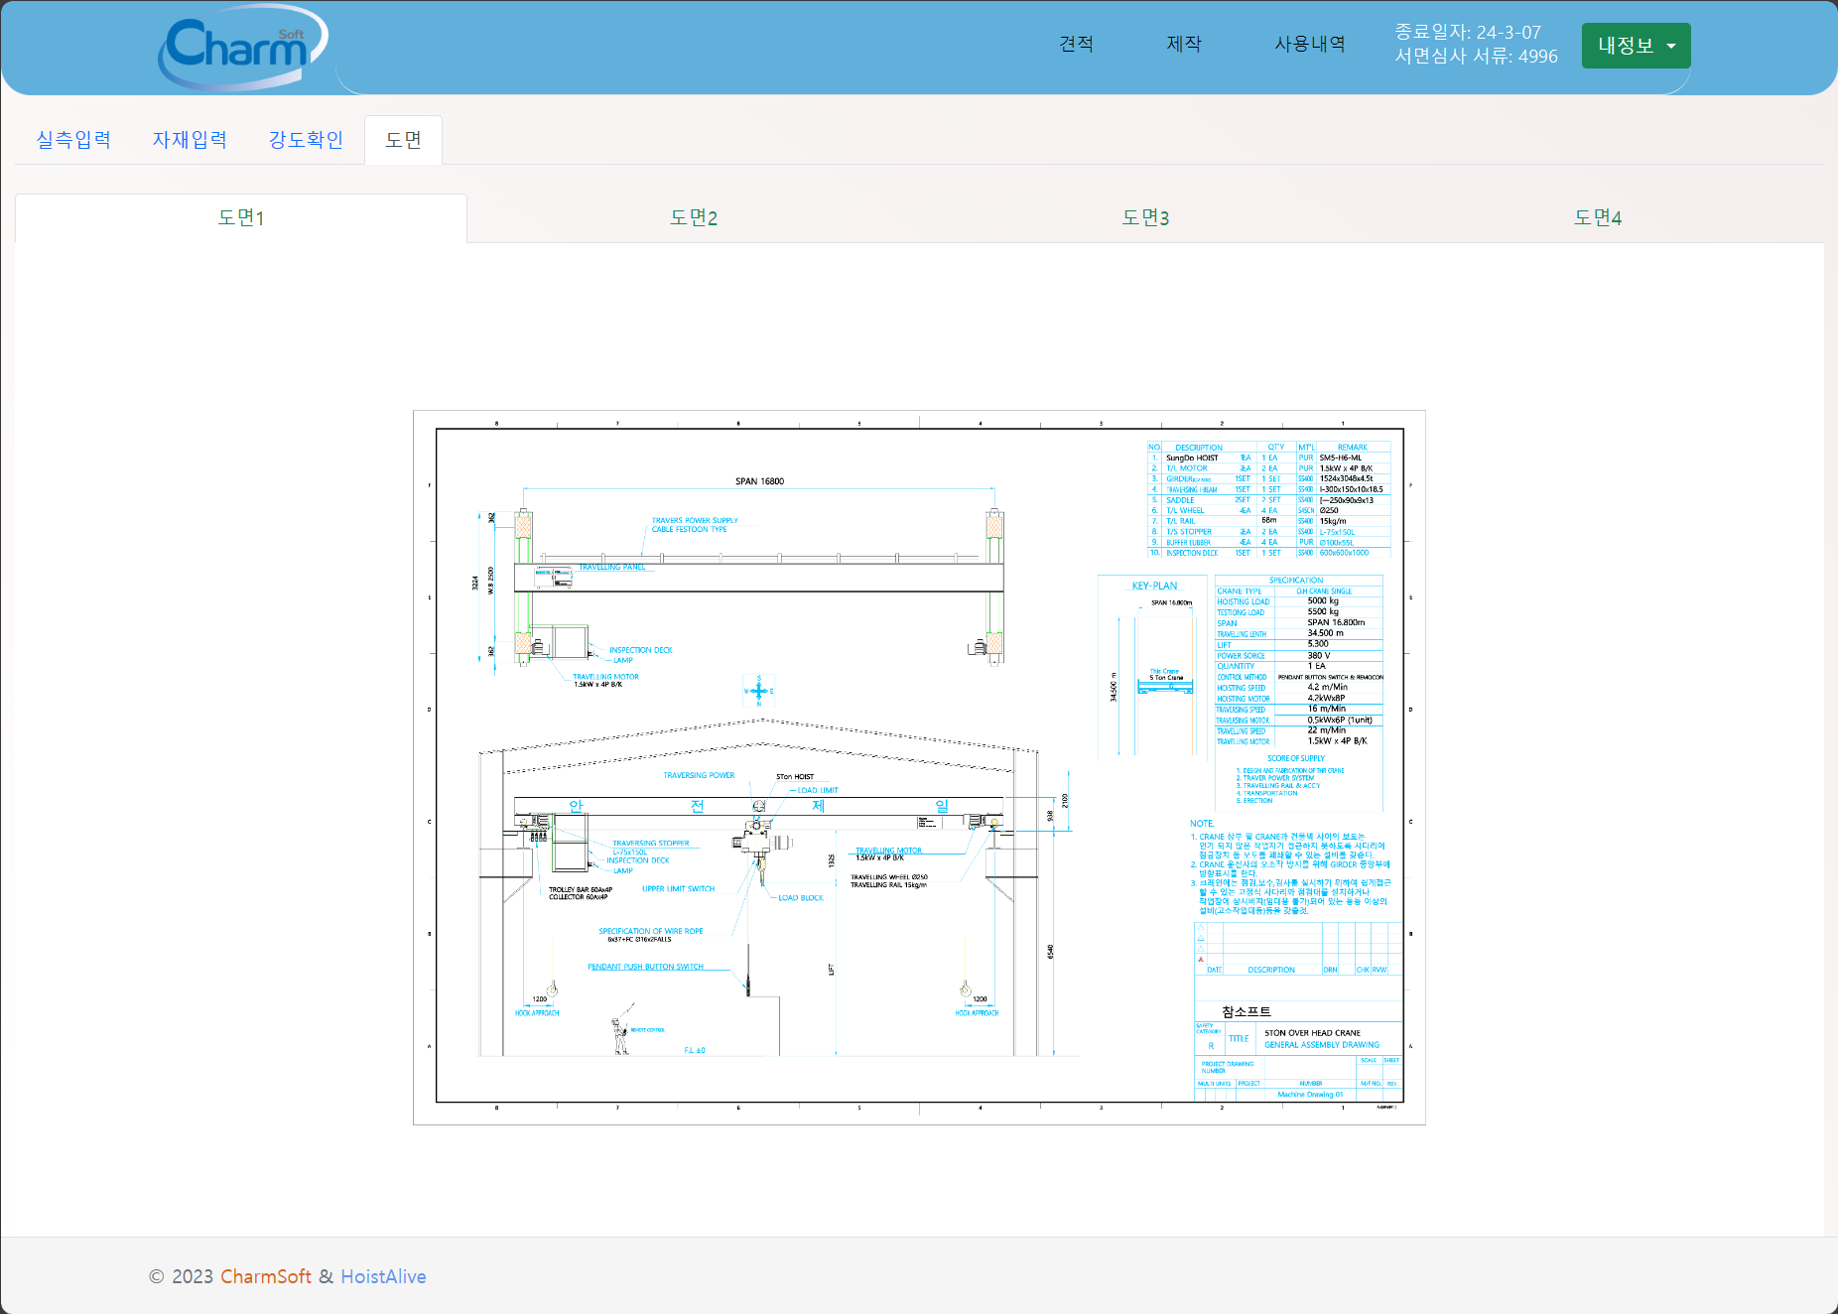Image resolution: width=1838 pixels, height=1314 pixels.
Task: Open the 견적 menu
Action: (1076, 44)
